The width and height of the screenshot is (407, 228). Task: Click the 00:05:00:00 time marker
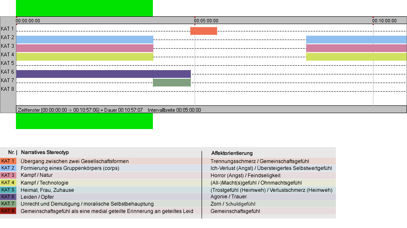(x=206, y=21)
